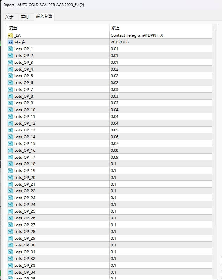Click the variable icon beside Lots_OP_12
This screenshot has height=280, width=222.
click(10, 123)
